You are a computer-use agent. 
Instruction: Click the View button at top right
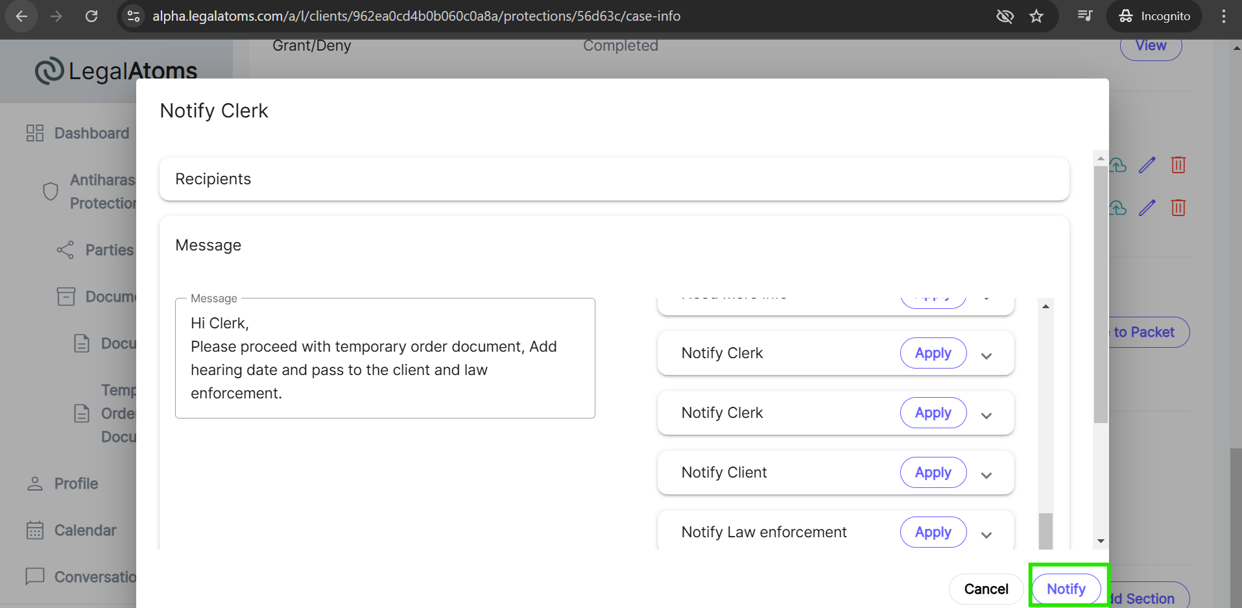1151,47
